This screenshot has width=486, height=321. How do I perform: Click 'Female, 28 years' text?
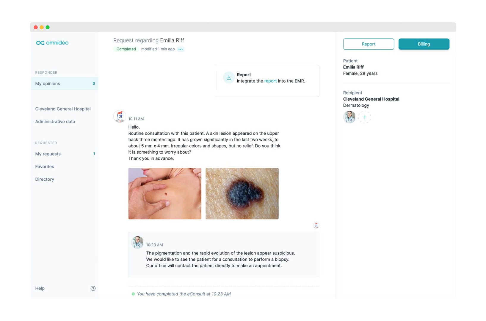[x=360, y=74]
